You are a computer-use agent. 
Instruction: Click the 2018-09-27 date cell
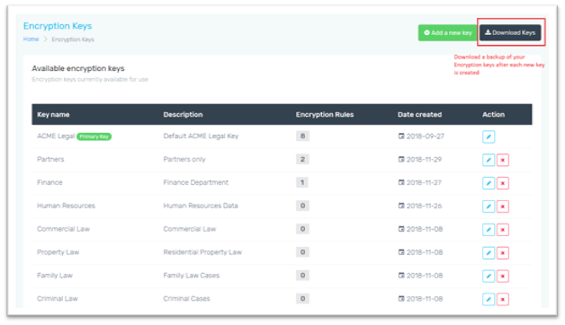tap(421, 136)
